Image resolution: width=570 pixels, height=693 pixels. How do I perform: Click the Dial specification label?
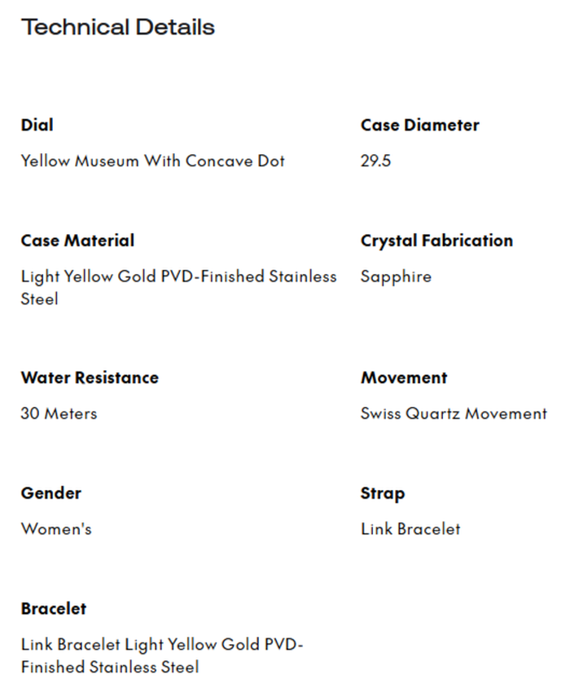tap(37, 125)
